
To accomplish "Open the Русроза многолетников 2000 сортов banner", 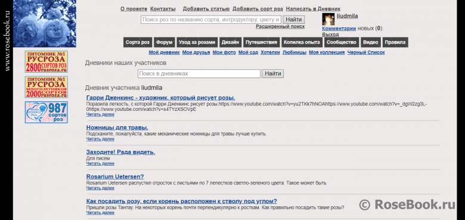I will 46,87.
